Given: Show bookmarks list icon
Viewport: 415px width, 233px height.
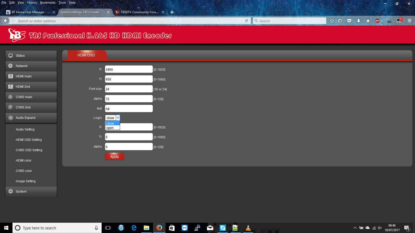Looking at the screenshot, I should click(x=340, y=21).
